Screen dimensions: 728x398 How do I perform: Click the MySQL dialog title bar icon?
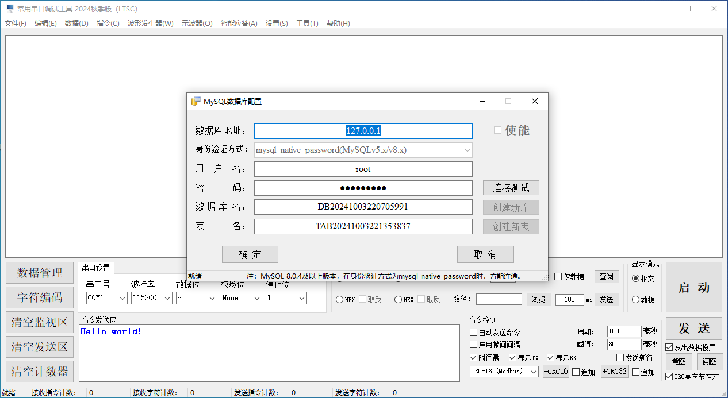(196, 101)
